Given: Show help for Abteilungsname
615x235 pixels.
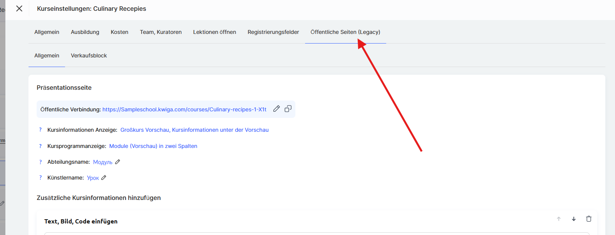Looking at the screenshot, I should tap(40, 162).
